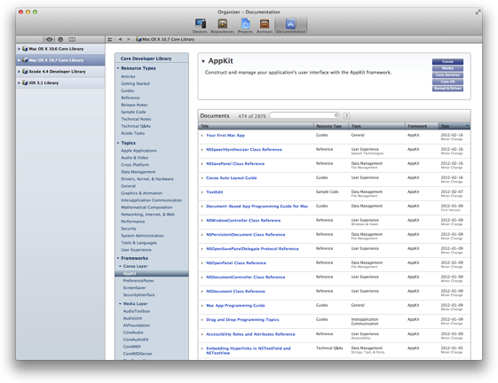Open NSSpeechSynthesizer Class Reference
Screen dimensions: 498x383
tap(244, 150)
